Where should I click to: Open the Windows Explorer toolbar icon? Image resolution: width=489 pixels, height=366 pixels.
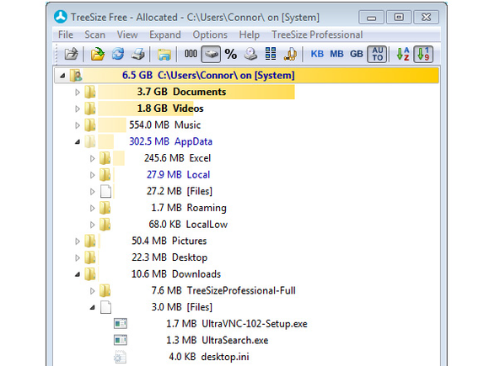click(164, 54)
